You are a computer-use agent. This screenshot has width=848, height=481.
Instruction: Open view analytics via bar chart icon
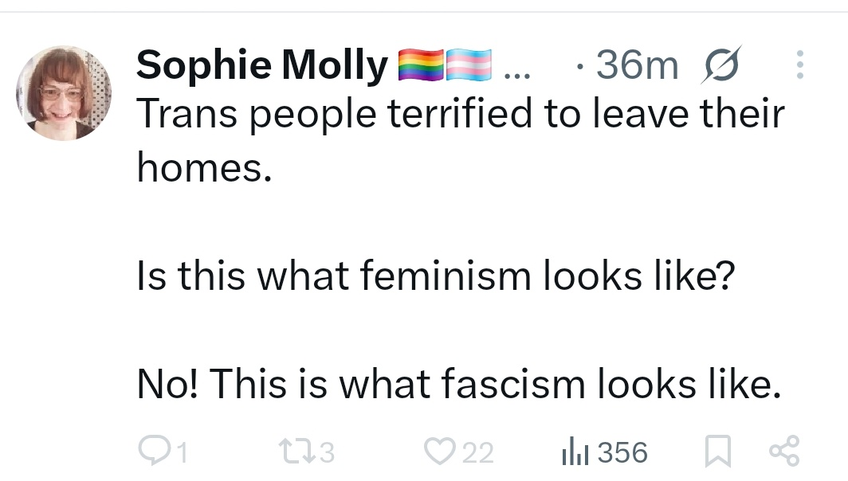point(575,451)
